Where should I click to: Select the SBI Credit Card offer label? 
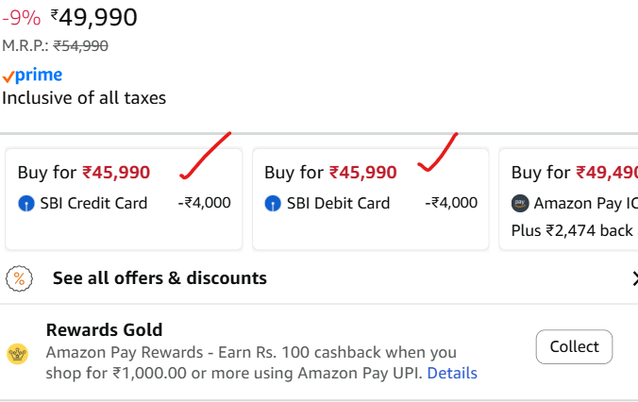coord(92,203)
